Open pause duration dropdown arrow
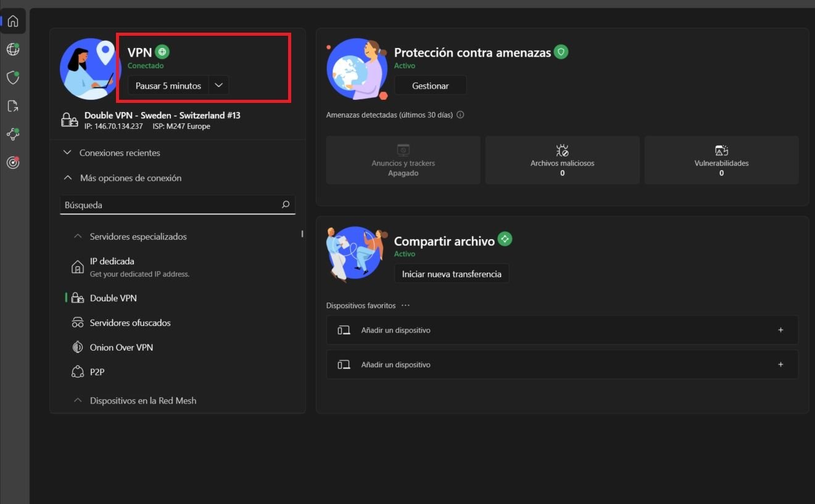Viewport: 815px width, 504px height. point(218,86)
